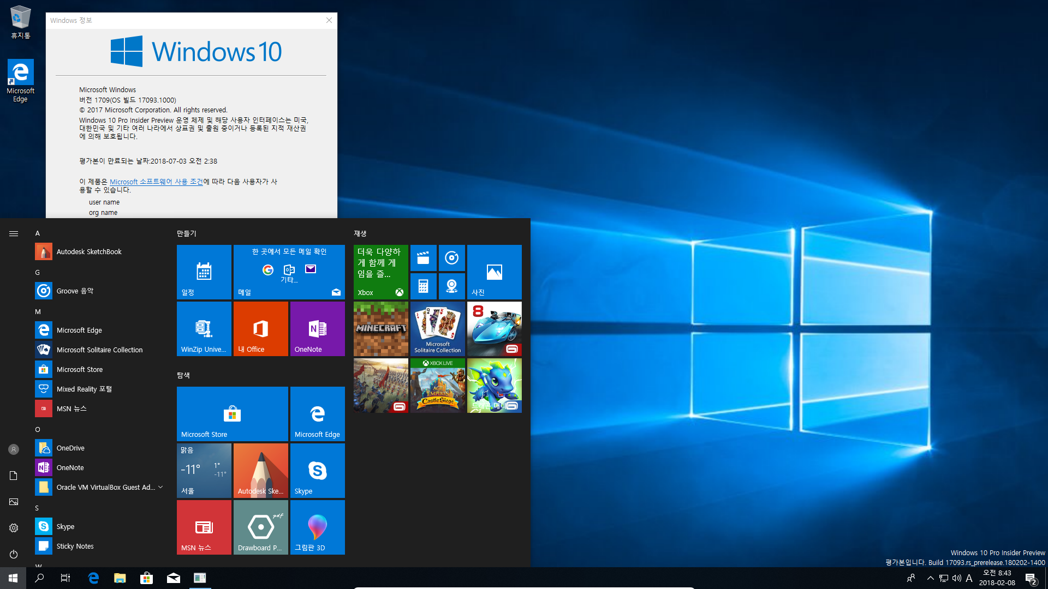The image size is (1048, 589).
Task: Open 그림판 3D tile in Start menu
Action: click(x=318, y=527)
